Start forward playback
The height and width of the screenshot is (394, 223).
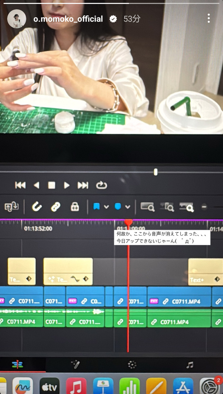[x=67, y=185]
